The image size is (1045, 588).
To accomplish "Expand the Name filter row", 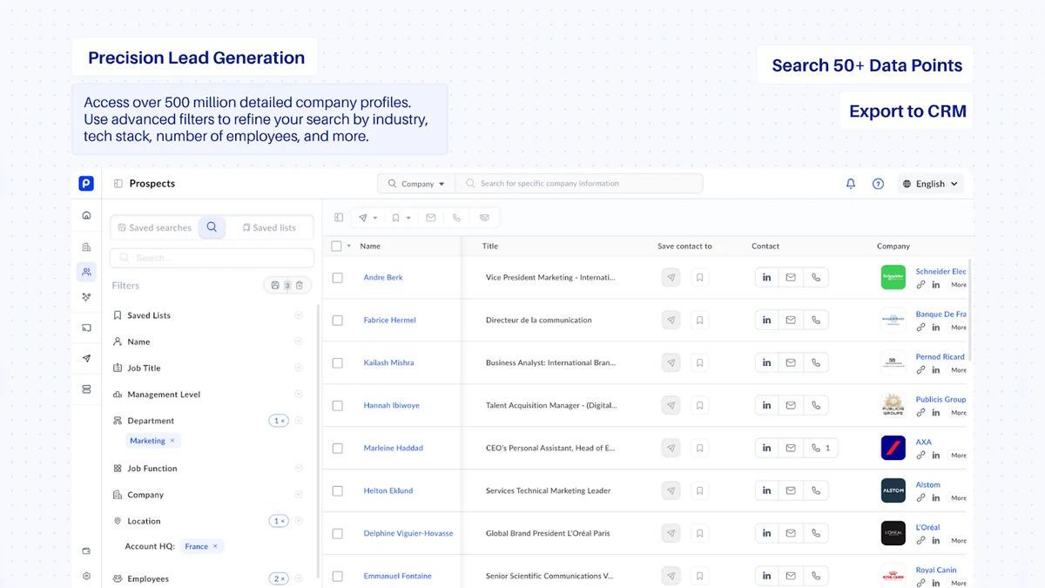I will coord(206,341).
